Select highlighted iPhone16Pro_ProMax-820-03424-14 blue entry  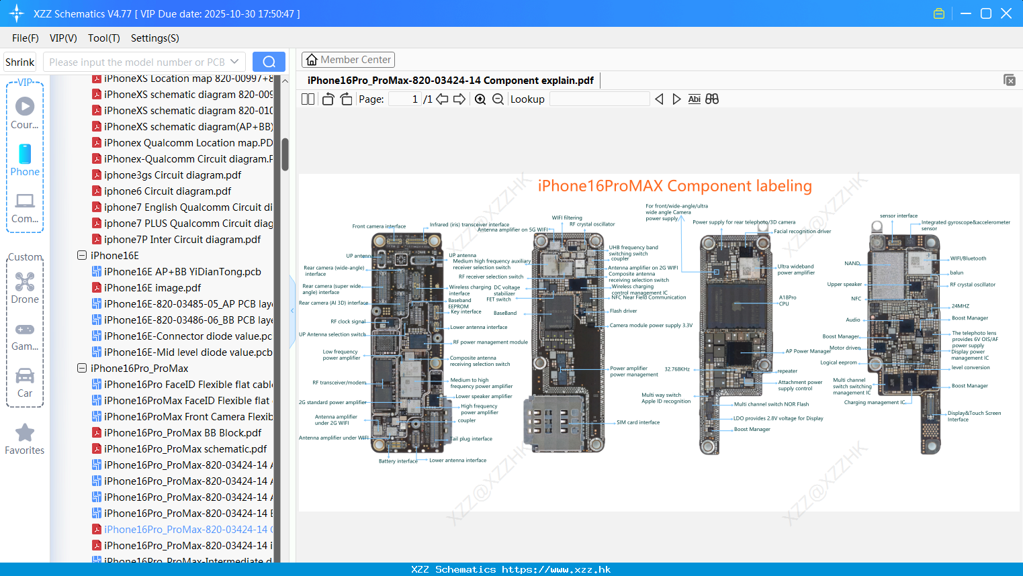pos(182,529)
